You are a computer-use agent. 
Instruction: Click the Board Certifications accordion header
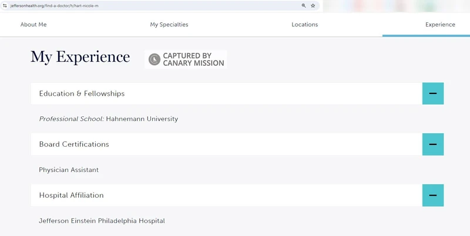click(x=74, y=144)
